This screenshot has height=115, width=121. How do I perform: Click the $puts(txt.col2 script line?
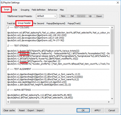[x=36, y=38]
